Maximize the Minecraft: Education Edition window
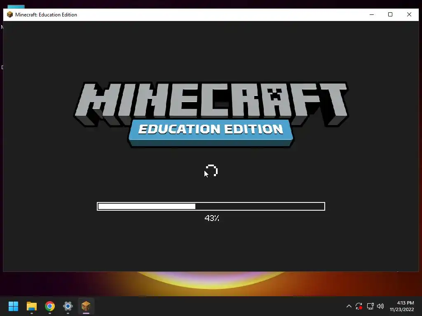422x316 pixels. tap(390, 14)
